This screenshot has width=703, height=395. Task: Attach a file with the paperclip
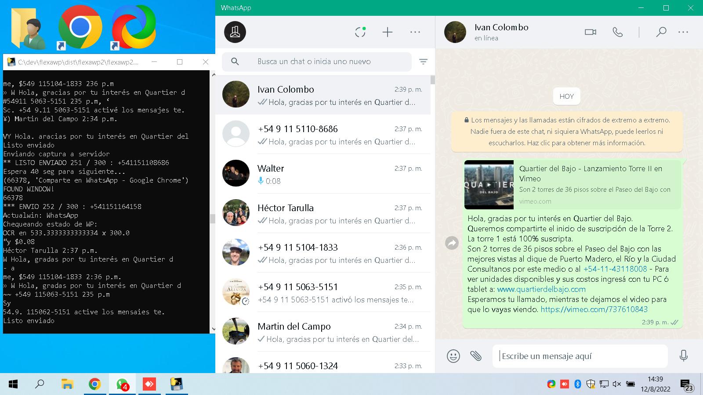(x=476, y=356)
